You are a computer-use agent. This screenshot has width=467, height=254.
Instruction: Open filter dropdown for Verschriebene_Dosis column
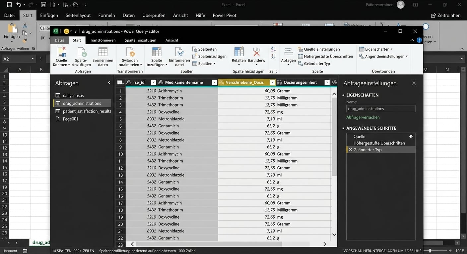(273, 82)
